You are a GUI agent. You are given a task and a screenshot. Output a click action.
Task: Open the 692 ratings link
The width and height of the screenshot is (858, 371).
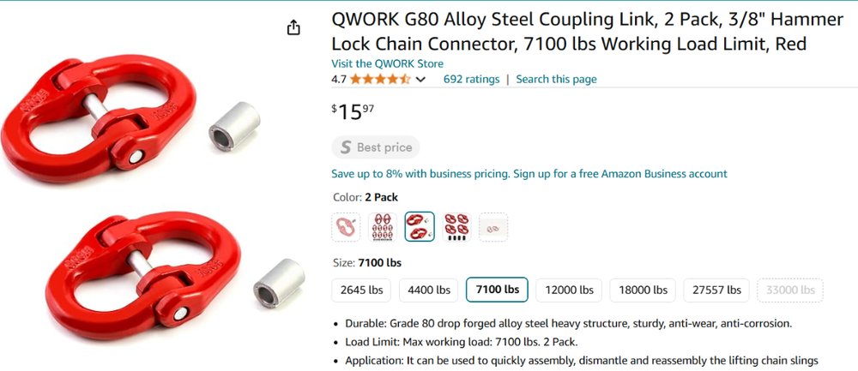471,80
